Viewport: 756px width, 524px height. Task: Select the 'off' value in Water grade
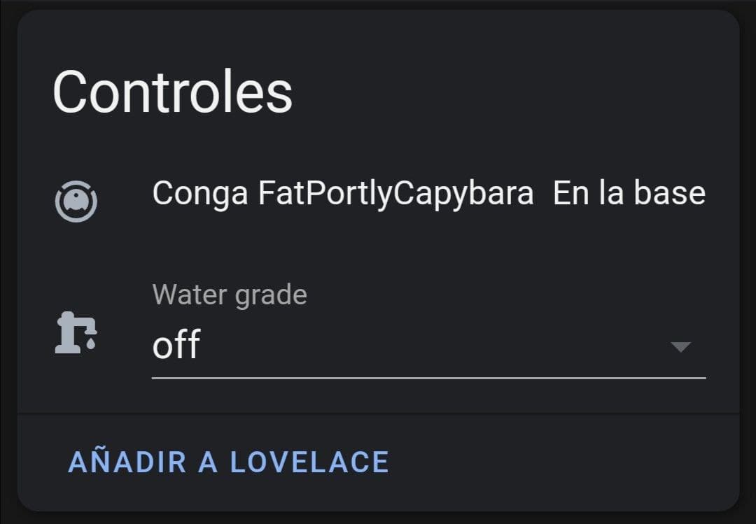(176, 346)
